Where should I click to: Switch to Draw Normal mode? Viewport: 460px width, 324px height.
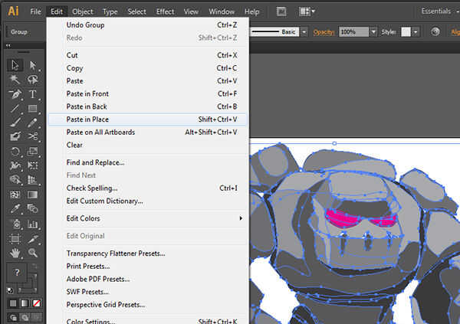13,318
